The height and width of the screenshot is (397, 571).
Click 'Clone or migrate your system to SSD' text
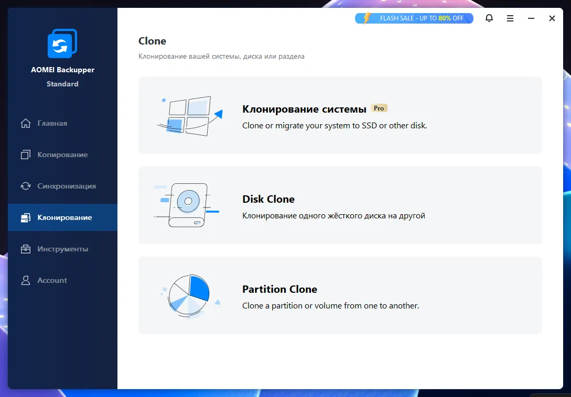(335, 126)
